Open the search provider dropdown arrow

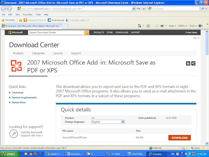click(206, 9)
